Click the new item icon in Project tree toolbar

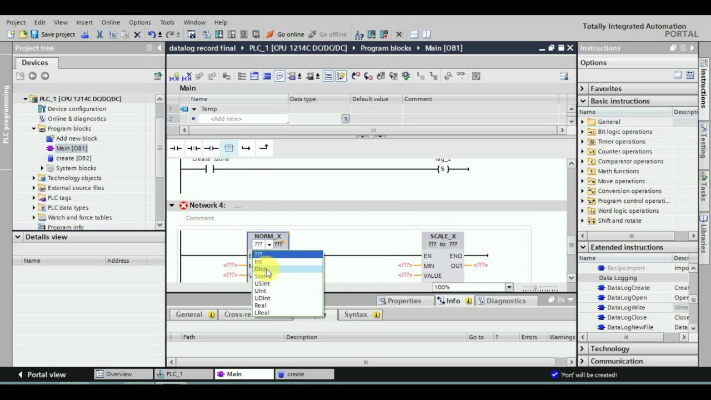point(20,76)
